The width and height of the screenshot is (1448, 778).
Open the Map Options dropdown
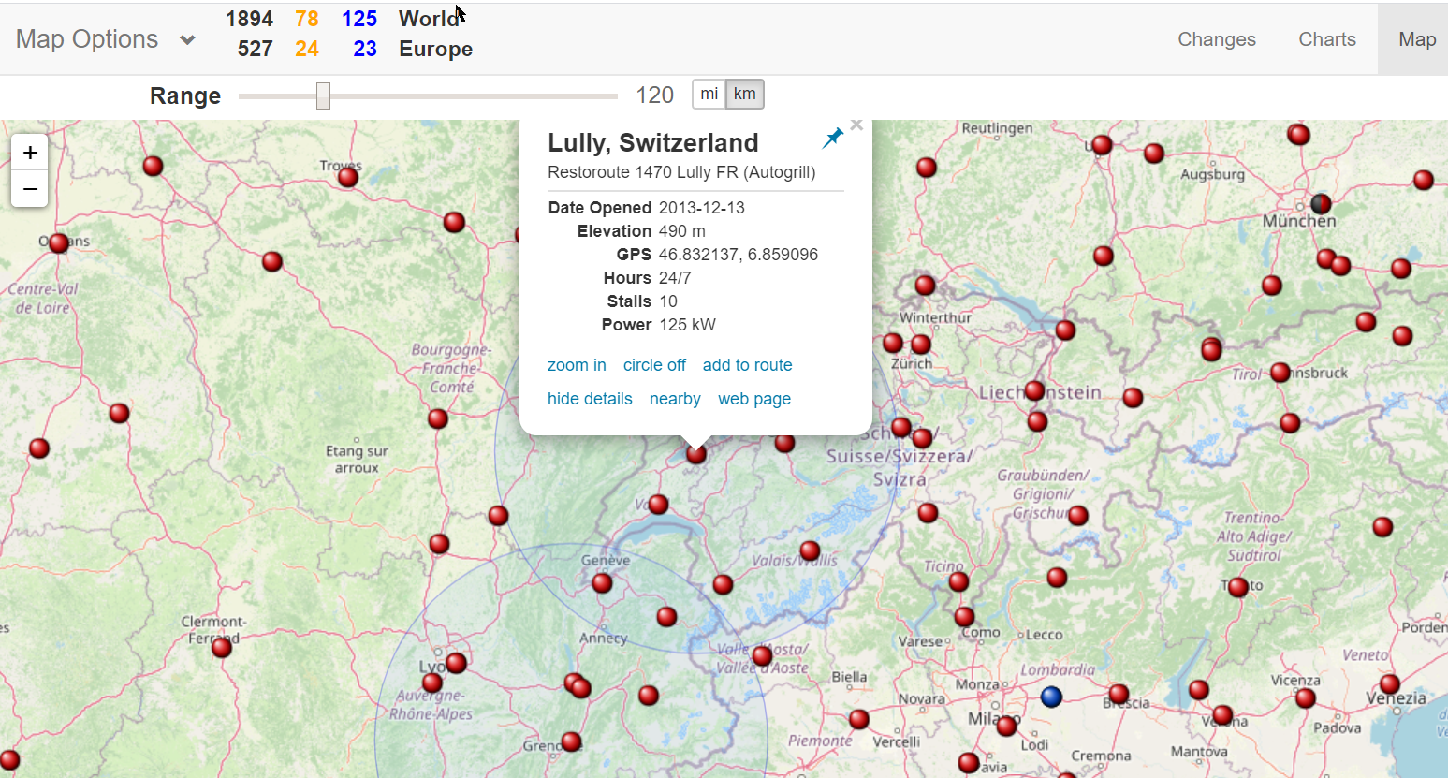(105, 38)
